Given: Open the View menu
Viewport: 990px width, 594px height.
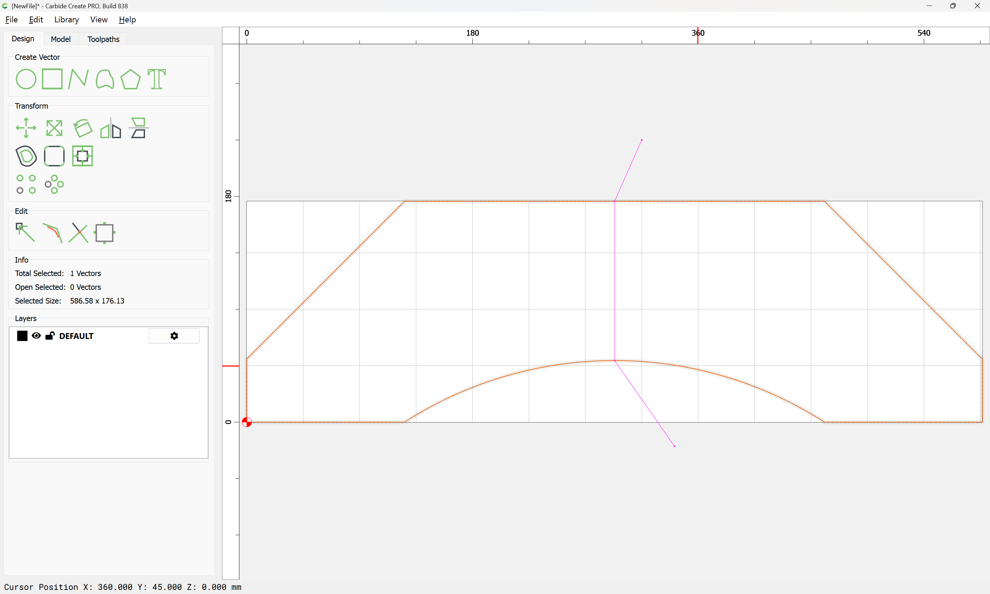Looking at the screenshot, I should tap(99, 20).
